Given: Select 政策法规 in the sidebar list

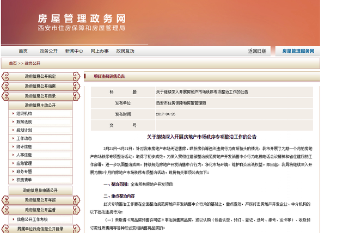Looking at the screenshot, I should pos(24,122).
